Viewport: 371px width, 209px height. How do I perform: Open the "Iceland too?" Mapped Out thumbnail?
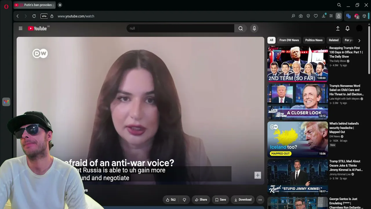pyautogui.click(x=298, y=139)
